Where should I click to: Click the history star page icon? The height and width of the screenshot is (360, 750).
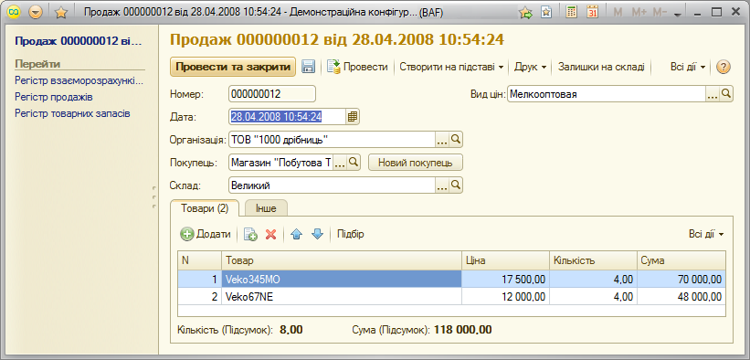[545, 13]
